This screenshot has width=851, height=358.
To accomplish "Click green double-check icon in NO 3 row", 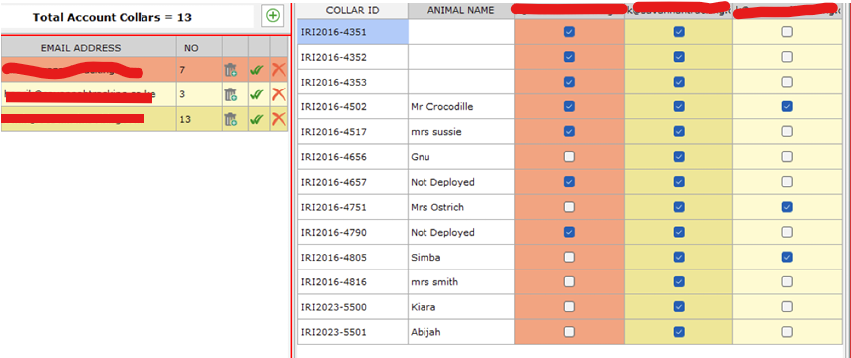I will (258, 94).
